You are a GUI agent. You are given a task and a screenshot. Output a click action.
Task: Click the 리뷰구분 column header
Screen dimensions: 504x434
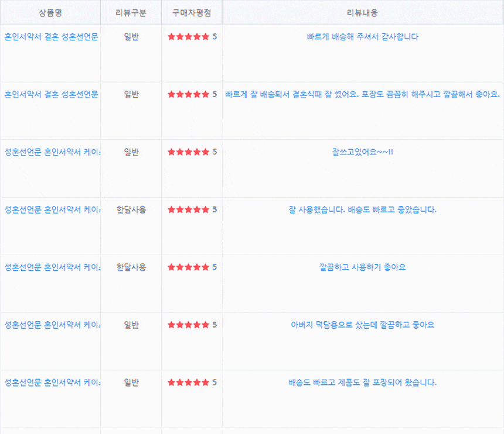131,12
